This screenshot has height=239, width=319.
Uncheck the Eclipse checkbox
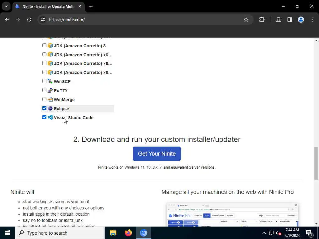click(x=44, y=108)
